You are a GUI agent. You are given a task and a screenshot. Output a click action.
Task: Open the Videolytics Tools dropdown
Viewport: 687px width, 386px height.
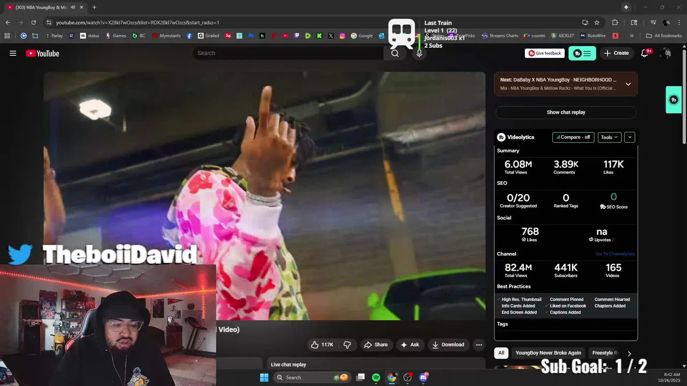point(609,137)
